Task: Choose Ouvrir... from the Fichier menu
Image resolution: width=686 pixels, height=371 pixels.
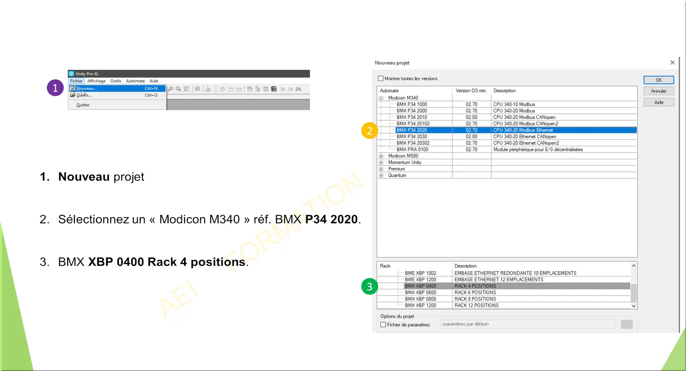Action: point(117,95)
